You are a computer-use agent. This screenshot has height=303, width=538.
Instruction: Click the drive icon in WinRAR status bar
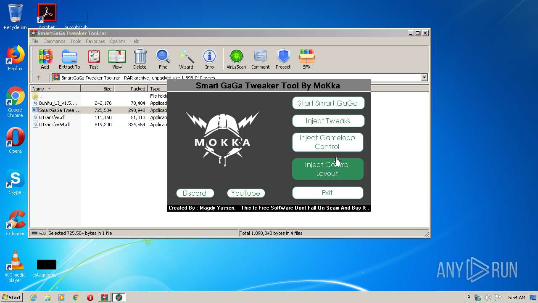tap(35, 233)
